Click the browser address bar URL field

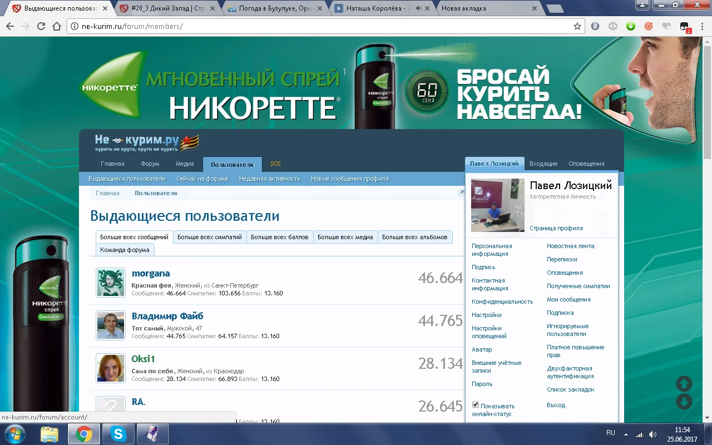point(323,26)
